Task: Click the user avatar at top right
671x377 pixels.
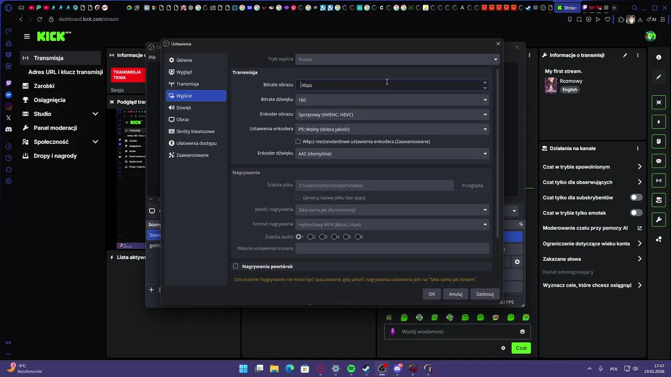Action: pyautogui.click(x=651, y=36)
